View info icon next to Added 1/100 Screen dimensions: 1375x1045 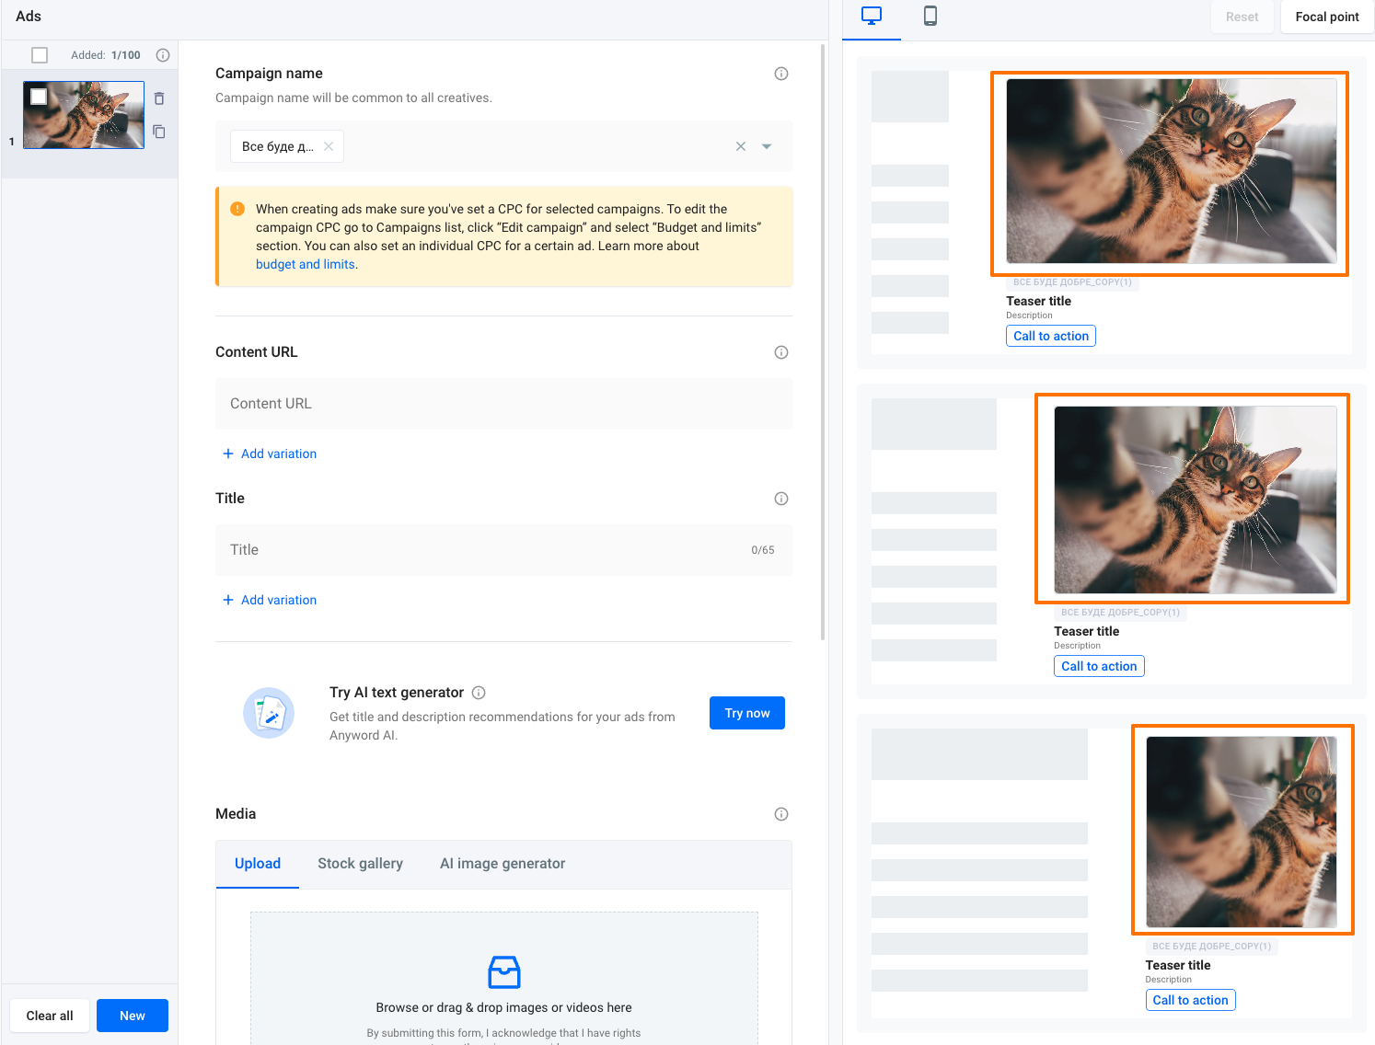pyautogui.click(x=163, y=55)
